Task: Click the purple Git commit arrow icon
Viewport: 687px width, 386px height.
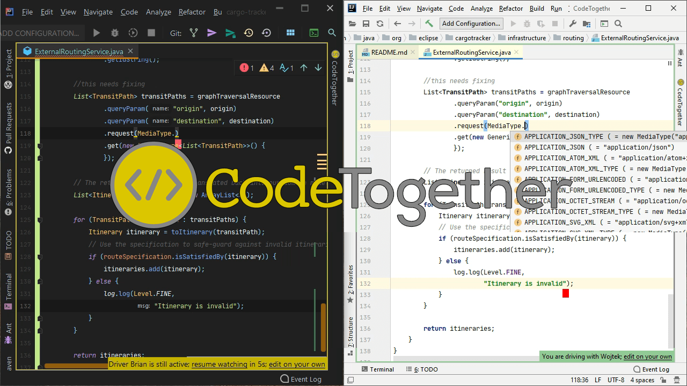Action: (212, 33)
